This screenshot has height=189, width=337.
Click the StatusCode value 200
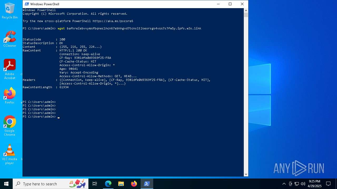62,39
